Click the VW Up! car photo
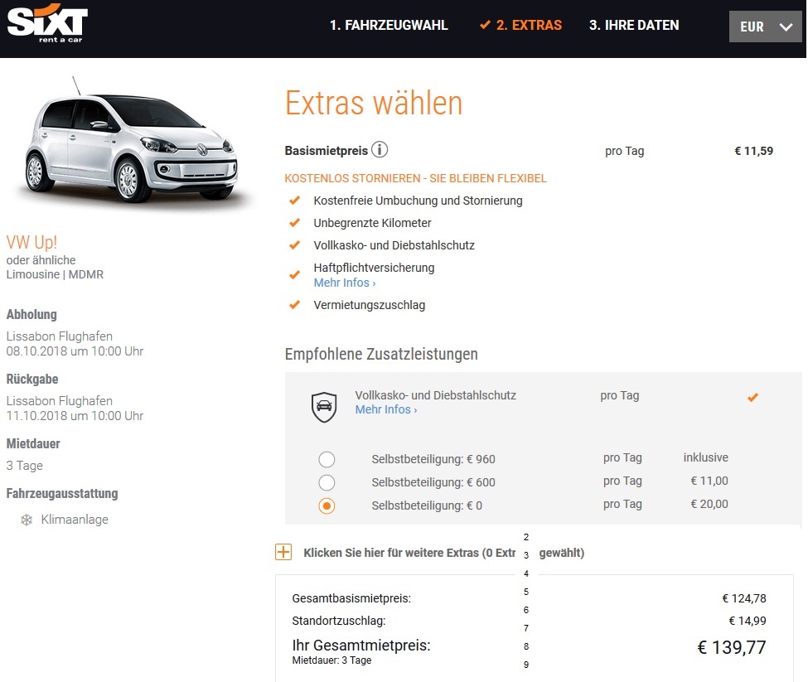The height and width of the screenshot is (682, 808). pos(133,145)
